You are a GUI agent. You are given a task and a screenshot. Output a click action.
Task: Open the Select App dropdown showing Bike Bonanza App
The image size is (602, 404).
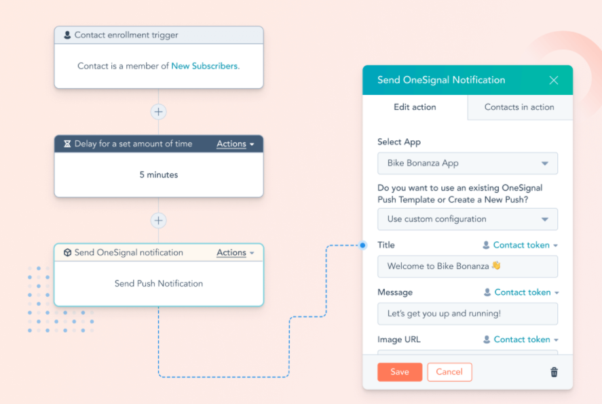coord(467,163)
